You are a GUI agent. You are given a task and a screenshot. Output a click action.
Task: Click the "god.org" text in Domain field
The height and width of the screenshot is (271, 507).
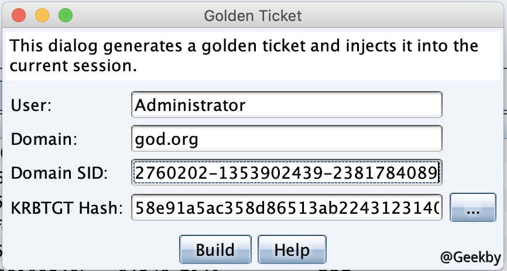pos(166,140)
